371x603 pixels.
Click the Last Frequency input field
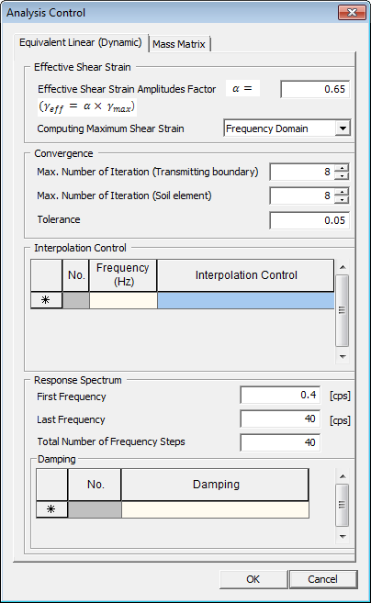[280, 419]
